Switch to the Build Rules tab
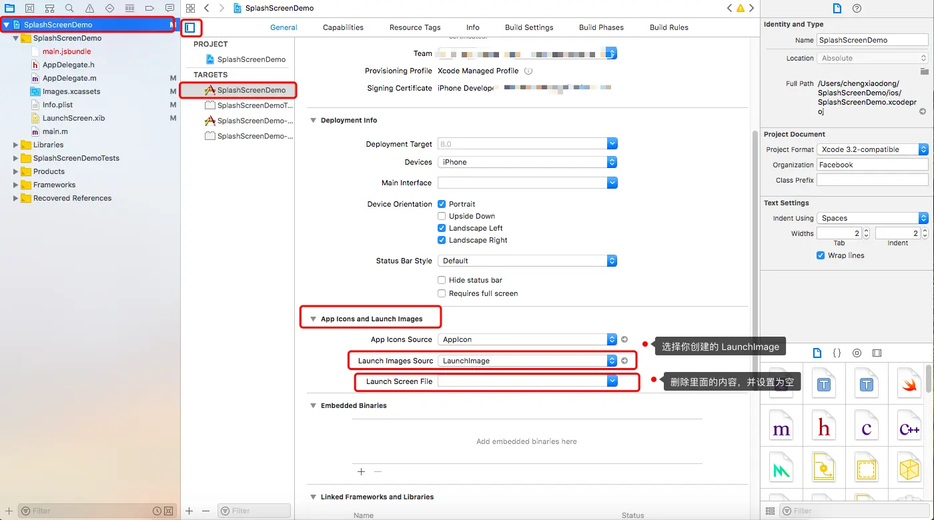The height and width of the screenshot is (520, 934). tap(669, 27)
